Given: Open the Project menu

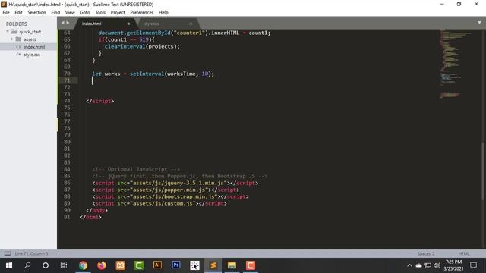Looking at the screenshot, I should coord(118,12).
